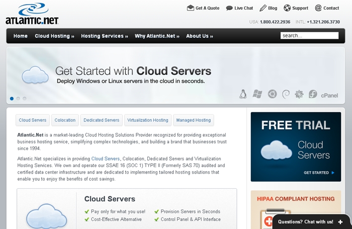
Task: Click 'Cost-Effective Alternative' text
Action: (x=116, y=219)
